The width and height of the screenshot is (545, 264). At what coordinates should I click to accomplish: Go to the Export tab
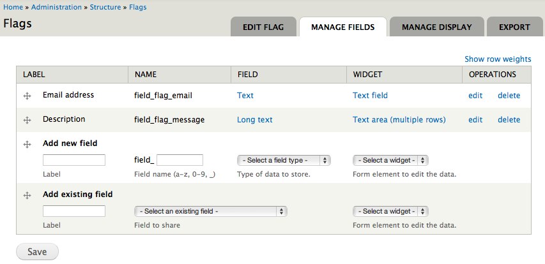(514, 27)
